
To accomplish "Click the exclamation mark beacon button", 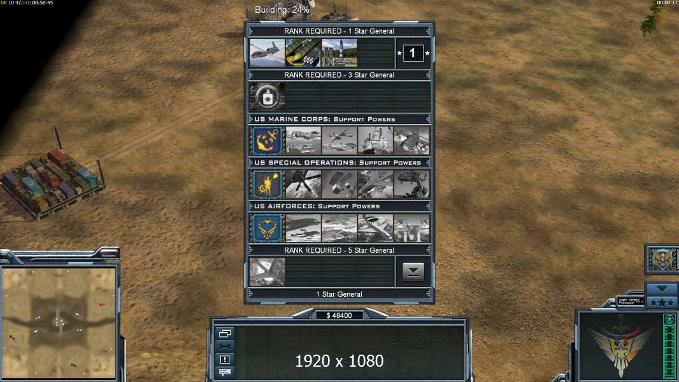I will click(x=225, y=359).
